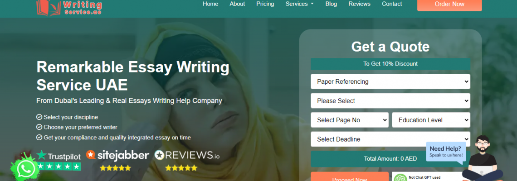Expand the Please Select dropdown
The image size is (517, 181).
coord(390,101)
